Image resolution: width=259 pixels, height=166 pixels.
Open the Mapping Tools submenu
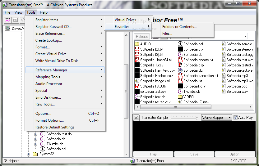click(65, 77)
